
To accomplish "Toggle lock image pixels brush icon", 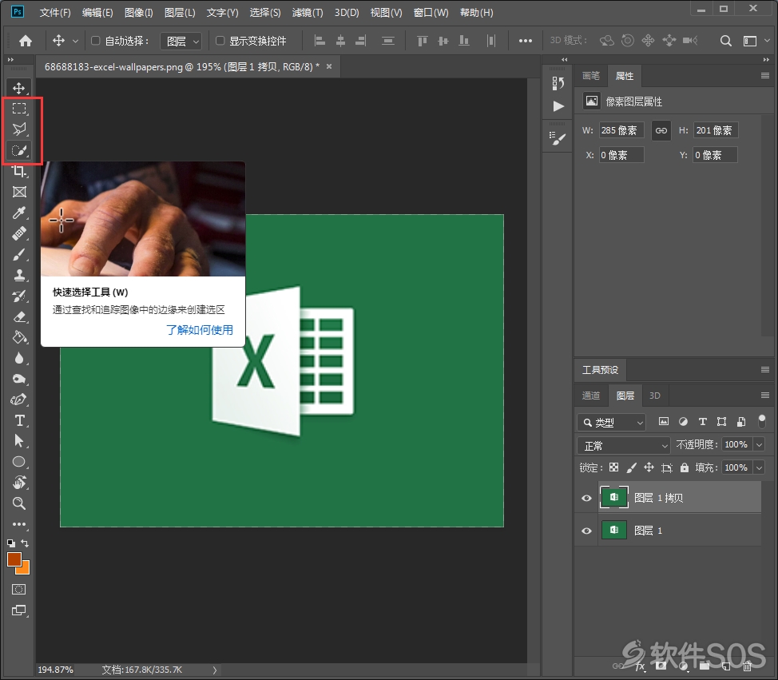I will [x=631, y=467].
